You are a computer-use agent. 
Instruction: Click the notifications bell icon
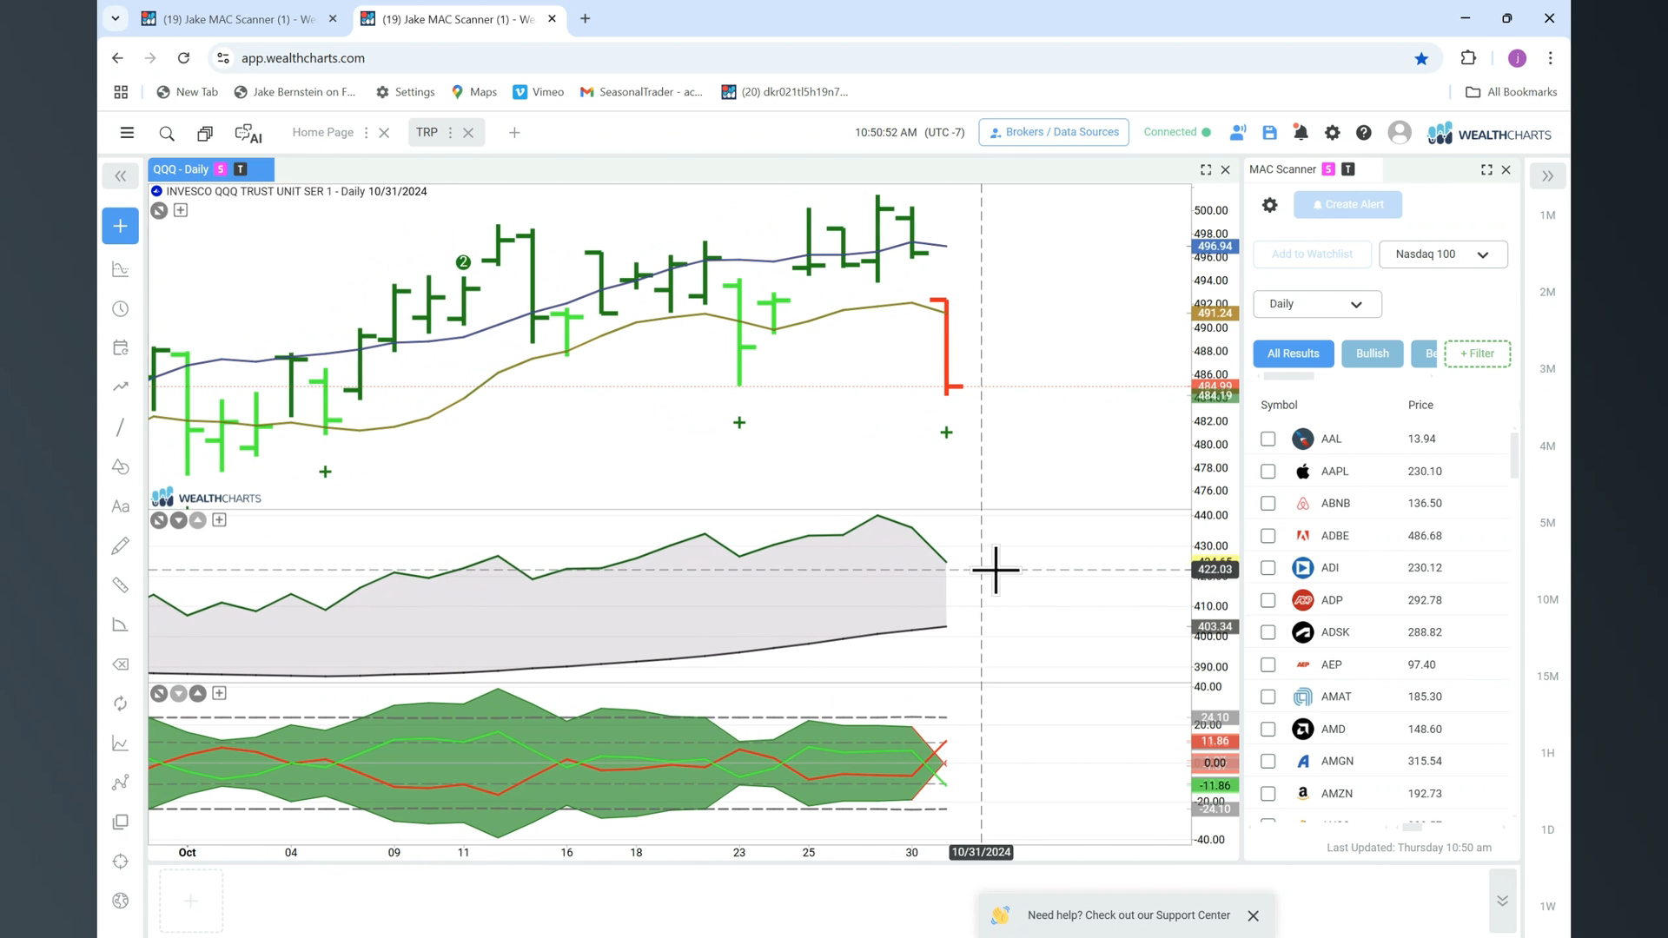coord(1301,133)
